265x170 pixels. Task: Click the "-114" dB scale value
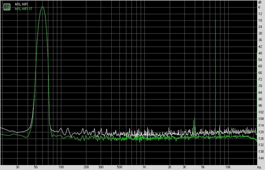pos(260,125)
